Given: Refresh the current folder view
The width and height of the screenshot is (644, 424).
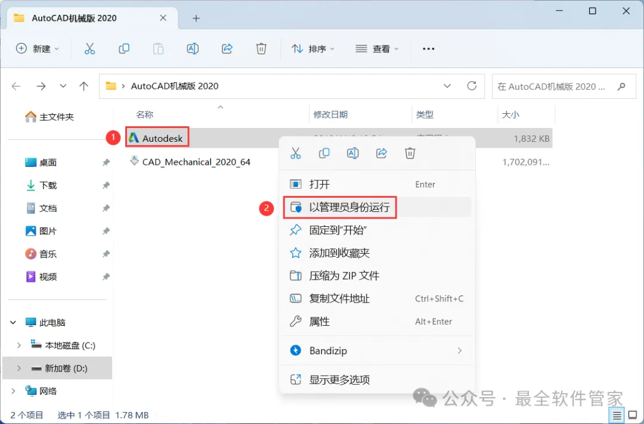Looking at the screenshot, I should (x=472, y=86).
